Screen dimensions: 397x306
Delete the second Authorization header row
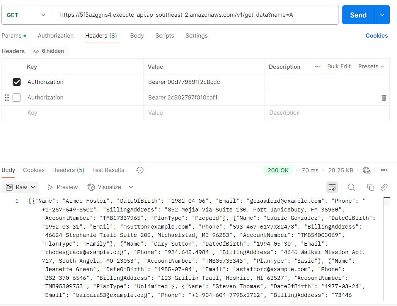click(x=384, y=98)
